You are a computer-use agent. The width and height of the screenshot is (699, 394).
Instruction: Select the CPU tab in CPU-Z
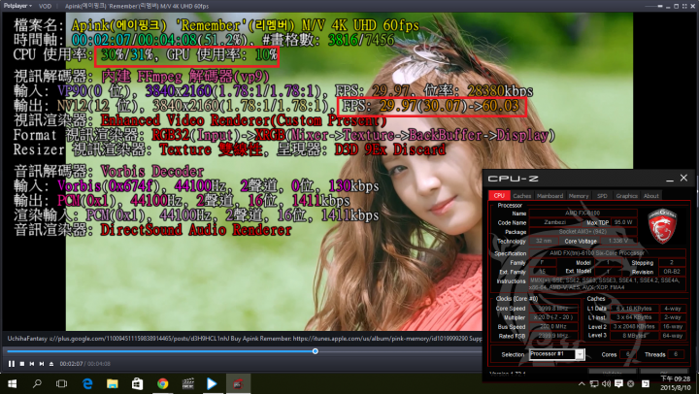(499, 196)
